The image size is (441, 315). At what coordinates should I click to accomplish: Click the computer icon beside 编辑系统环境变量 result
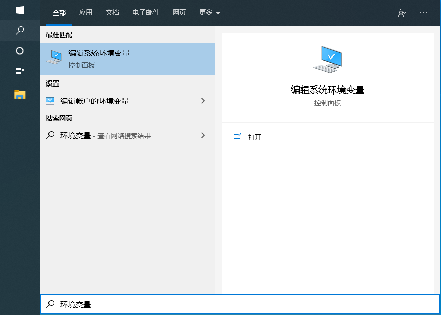(54, 57)
